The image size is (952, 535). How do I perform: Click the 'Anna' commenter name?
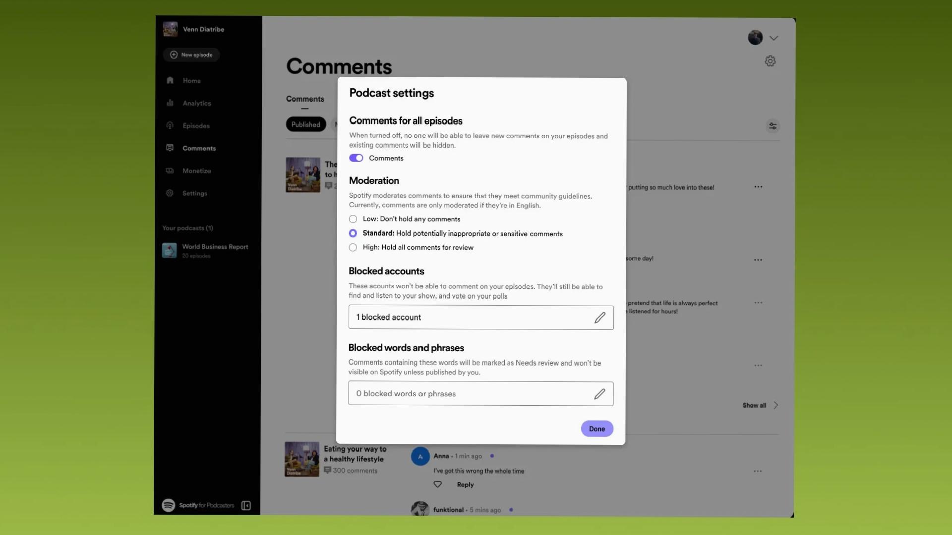point(441,456)
